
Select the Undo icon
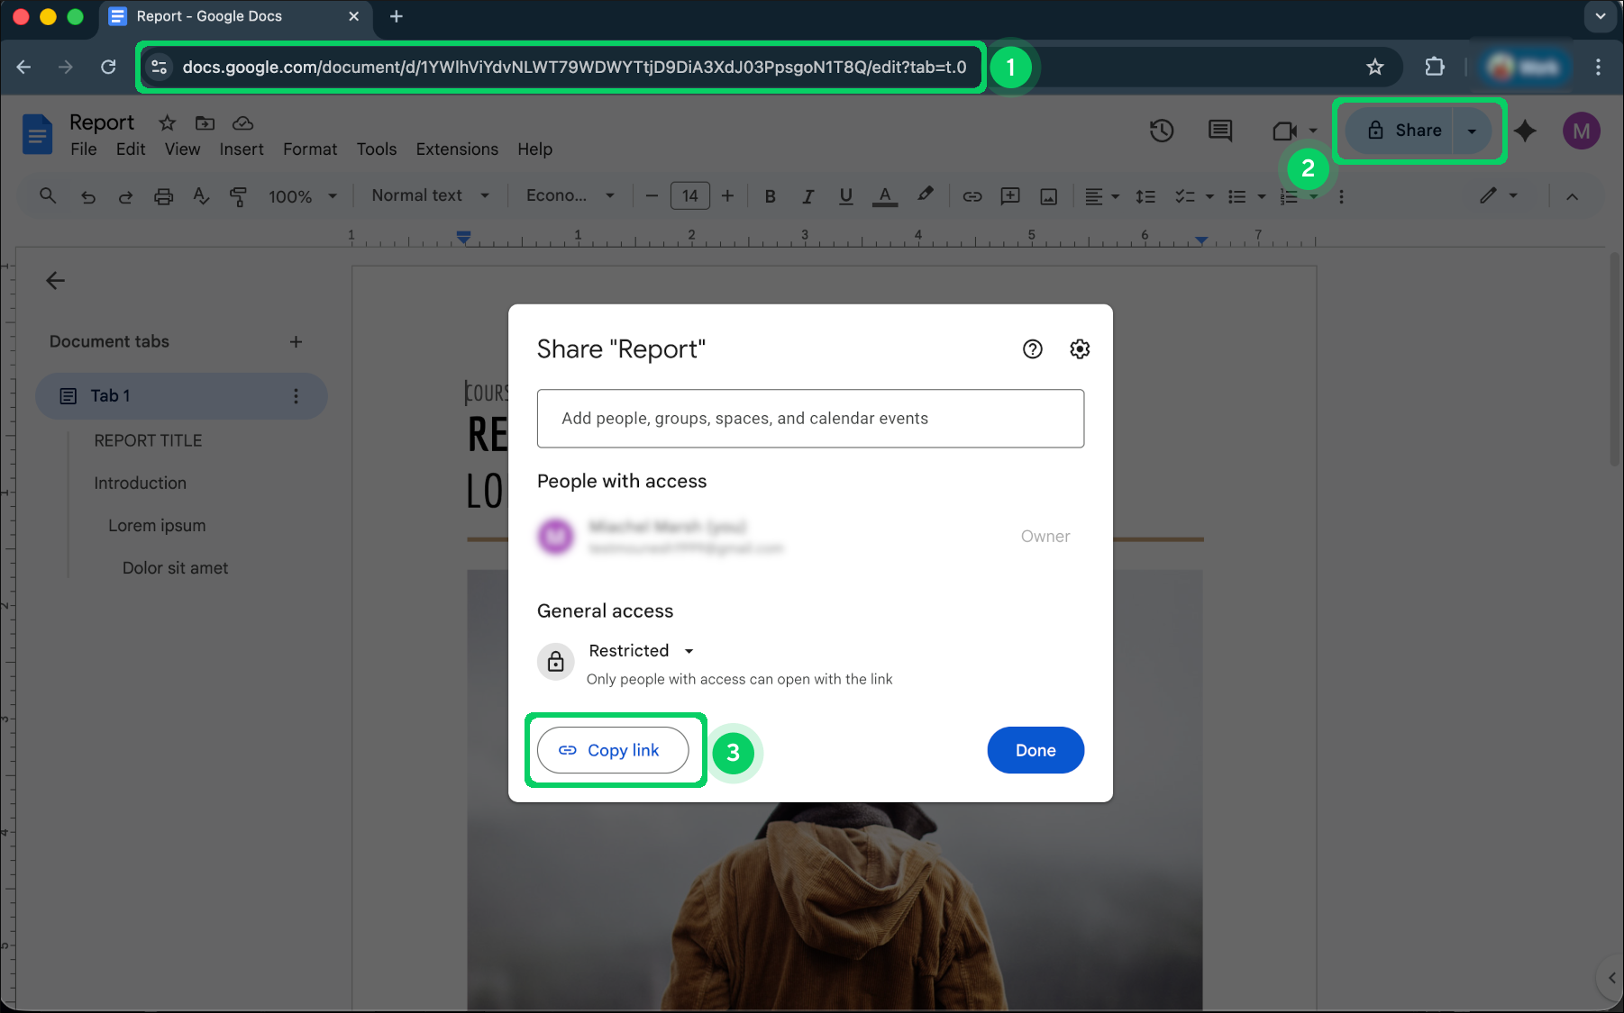88,195
